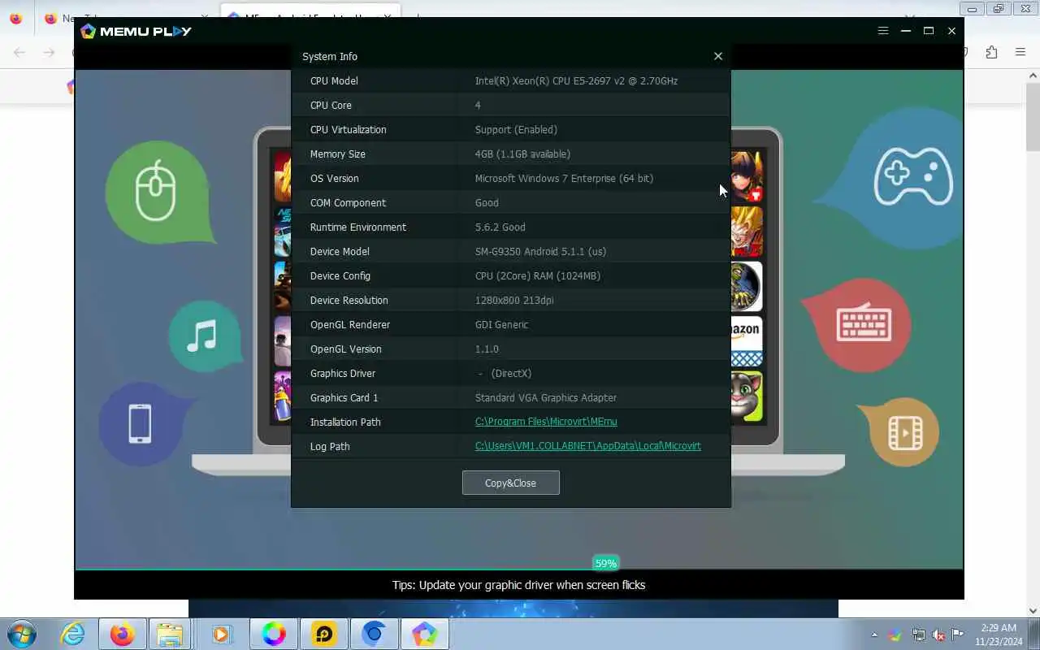
Task: Select the Standard VGA Graphics Adapter value
Action: point(546,397)
